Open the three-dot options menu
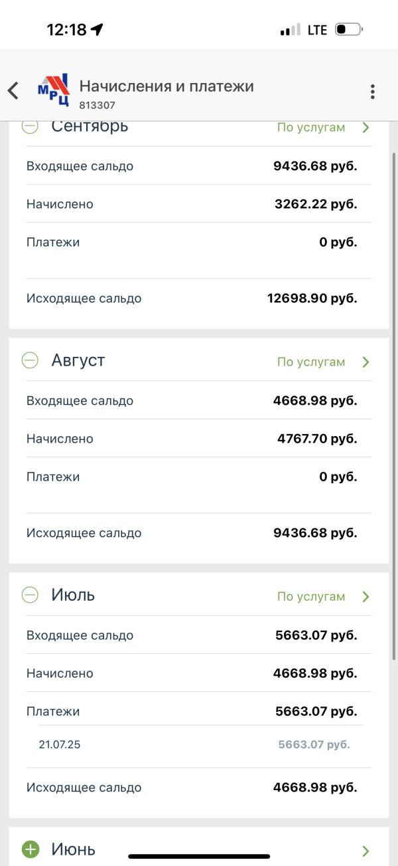This screenshot has width=398, height=866. (x=373, y=92)
